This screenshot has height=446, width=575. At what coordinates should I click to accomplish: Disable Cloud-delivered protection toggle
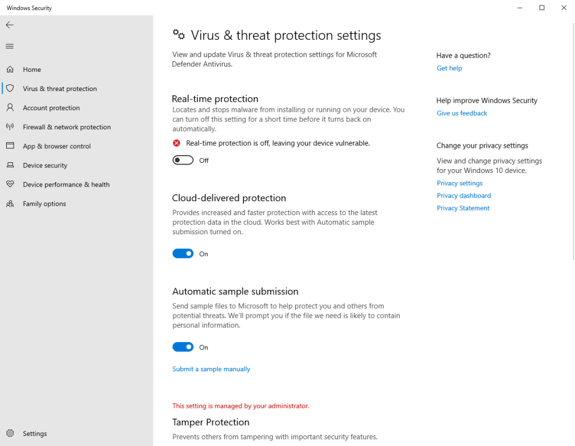pos(183,254)
